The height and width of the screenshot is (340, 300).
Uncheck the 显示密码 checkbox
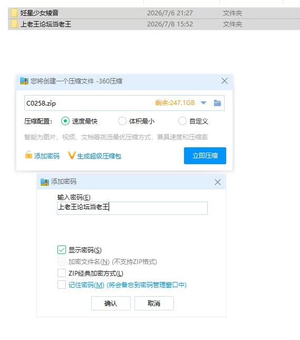pos(62,250)
